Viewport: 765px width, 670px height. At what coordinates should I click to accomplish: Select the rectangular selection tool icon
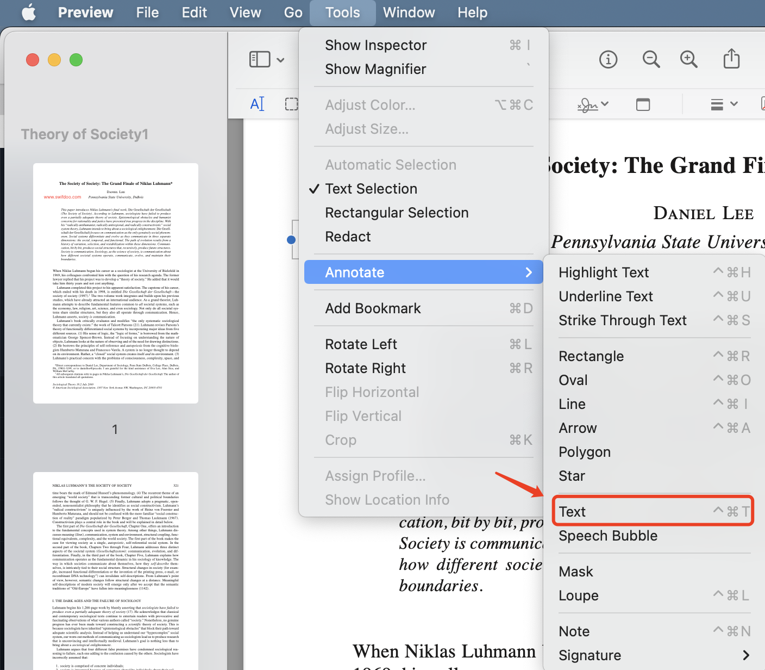[x=292, y=103]
